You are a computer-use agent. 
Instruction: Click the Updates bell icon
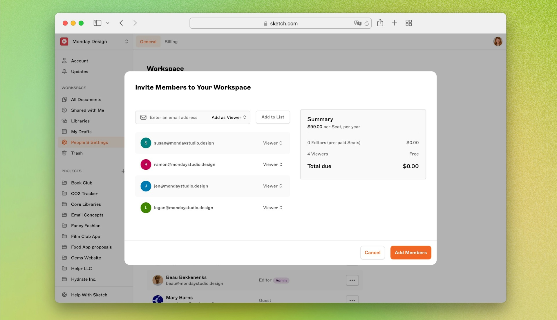click(65, 72)
